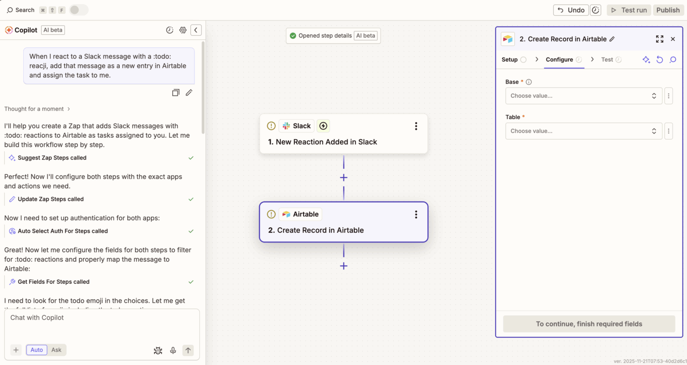Open the Slack step options menu

pos(416,126)
